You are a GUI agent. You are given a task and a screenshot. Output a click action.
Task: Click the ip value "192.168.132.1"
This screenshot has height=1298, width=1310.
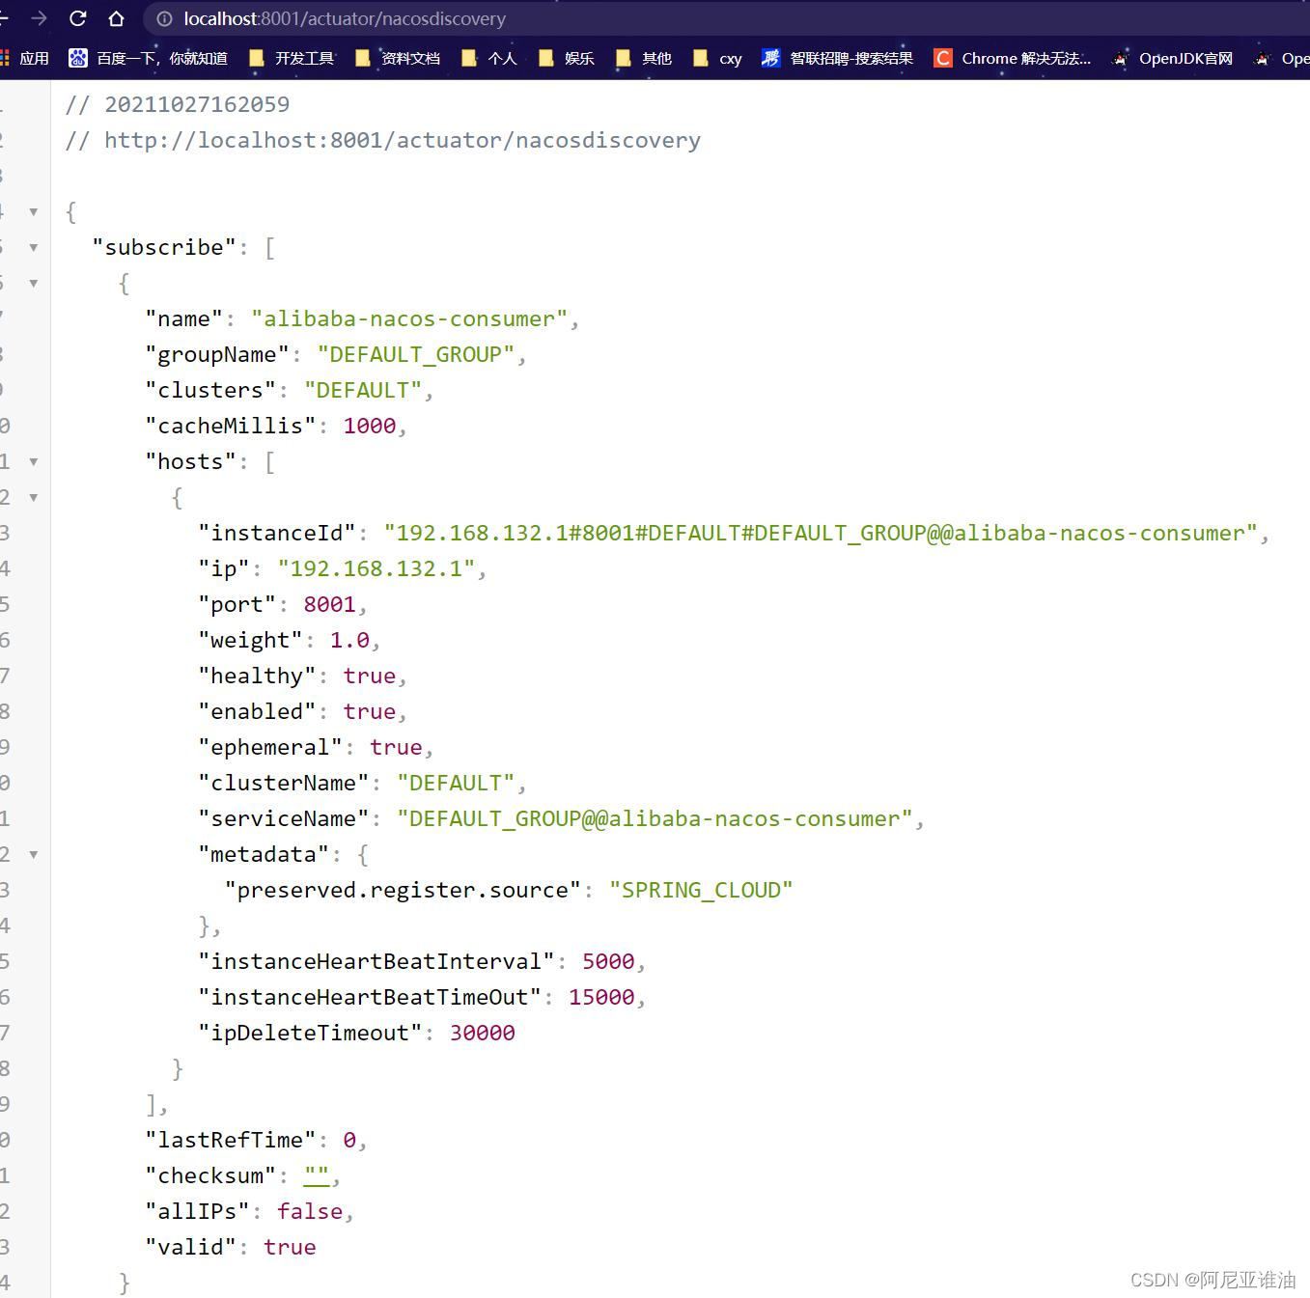click(x=376, y=568)
